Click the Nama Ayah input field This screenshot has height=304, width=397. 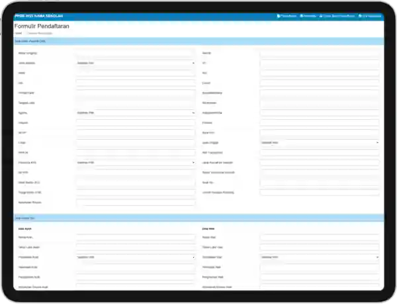tap(136, 236)
